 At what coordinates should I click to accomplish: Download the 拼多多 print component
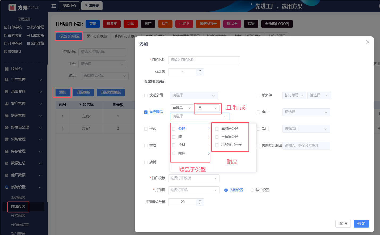(x=112, y=24)
